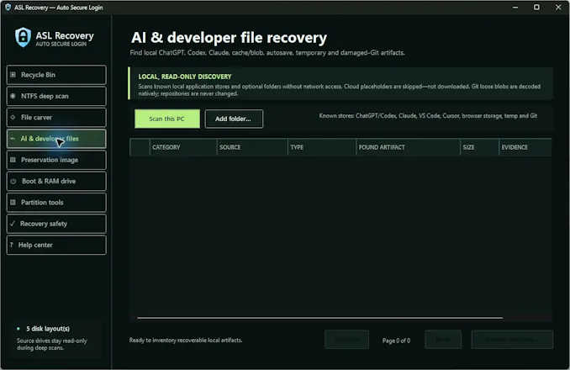The height and width of the screenshot is (370, 570).
Task: Close the ASL Recovery window
Action: coord(558,8)
